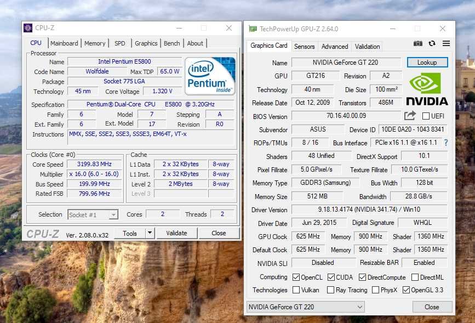Image resolution: width=475 pixels, height=323 pixels.
Task: Open the Socket #1 selection dropdown
Action: click(x=93, y=215)
